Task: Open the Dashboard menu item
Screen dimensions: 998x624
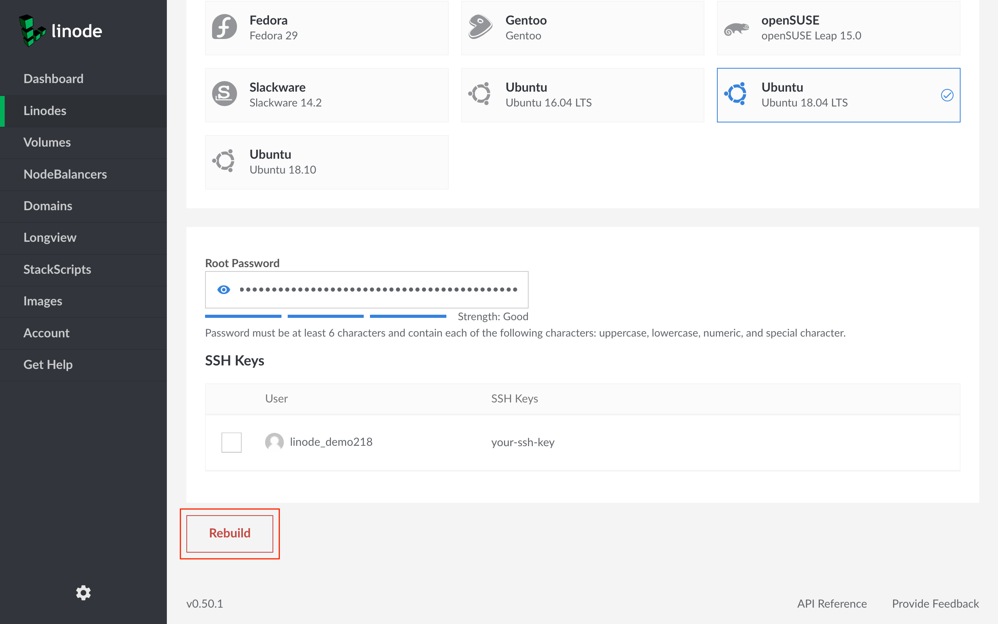Action: (x=54, y=79)
